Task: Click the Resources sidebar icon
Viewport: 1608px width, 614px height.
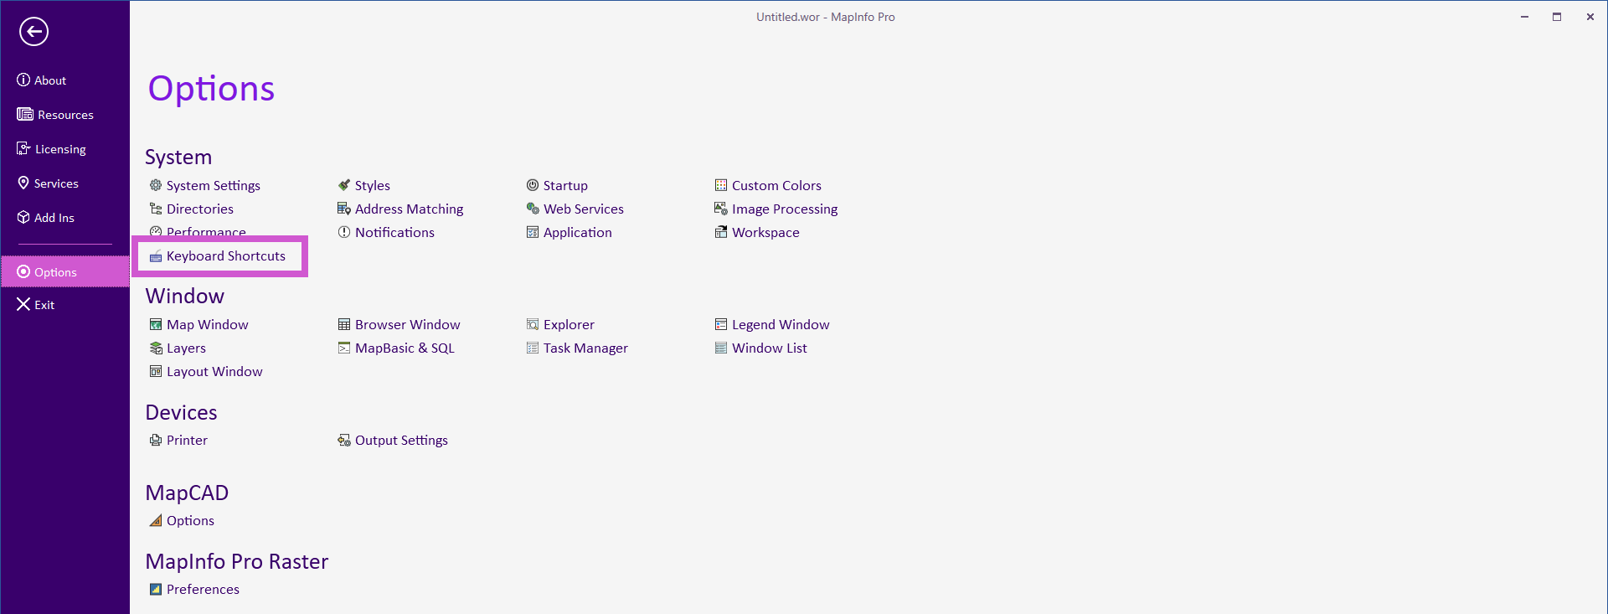Action: (25, 114)
